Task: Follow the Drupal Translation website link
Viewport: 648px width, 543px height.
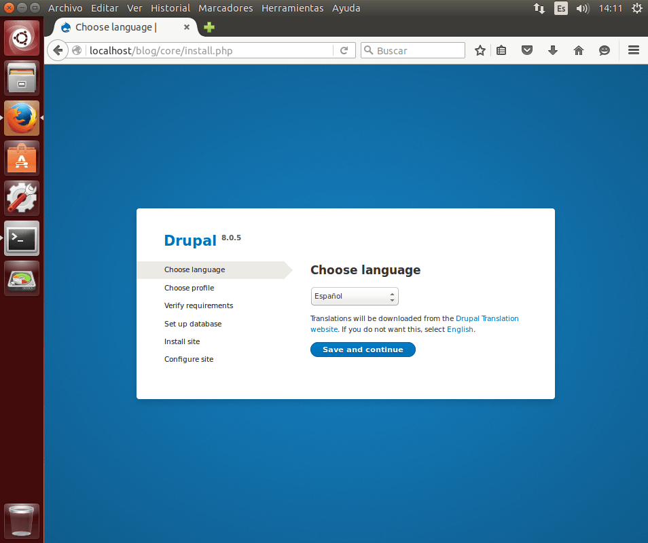Action: (x=487, y=318)
